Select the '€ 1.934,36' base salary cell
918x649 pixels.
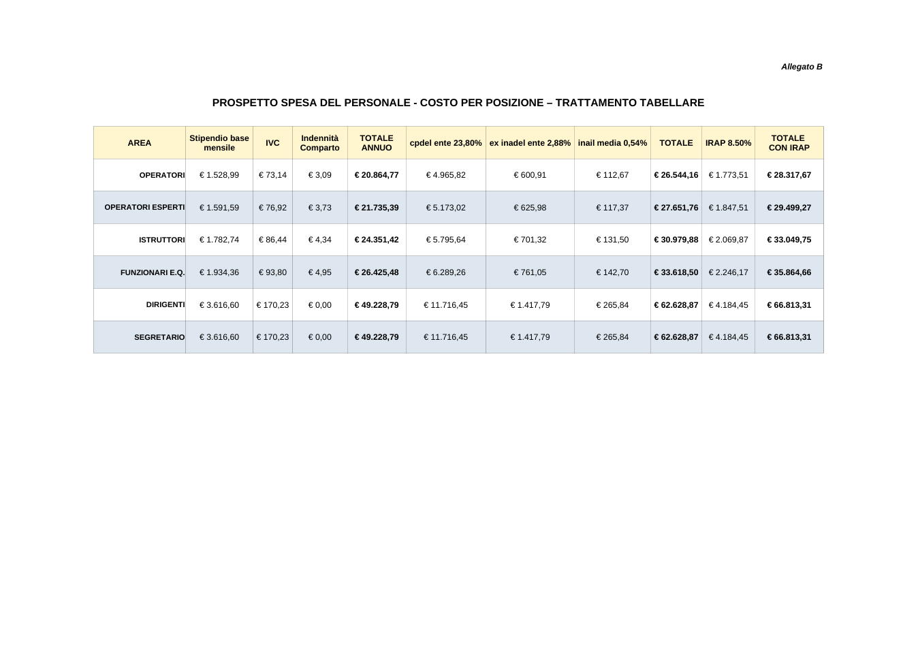pos(219,272)
